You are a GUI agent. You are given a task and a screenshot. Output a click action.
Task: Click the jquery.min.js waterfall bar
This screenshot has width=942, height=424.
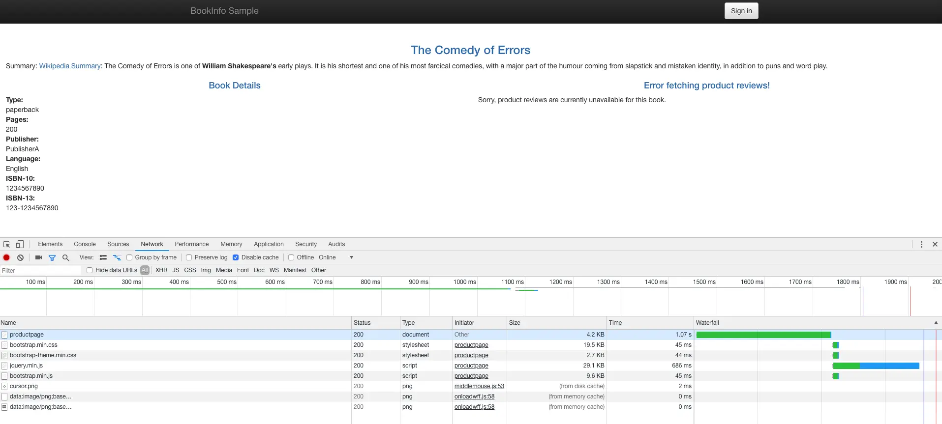[876, 366]
